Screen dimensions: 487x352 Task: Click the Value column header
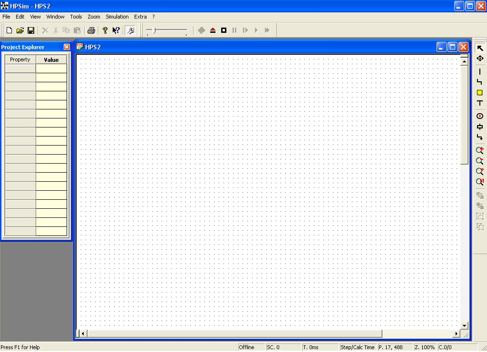coord(51,59)
